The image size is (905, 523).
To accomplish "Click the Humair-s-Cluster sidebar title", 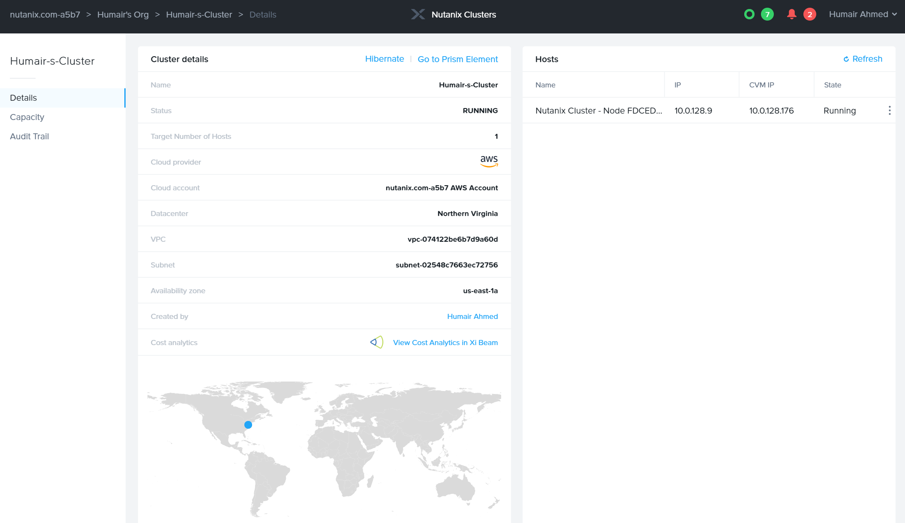I will click(52, 61).
